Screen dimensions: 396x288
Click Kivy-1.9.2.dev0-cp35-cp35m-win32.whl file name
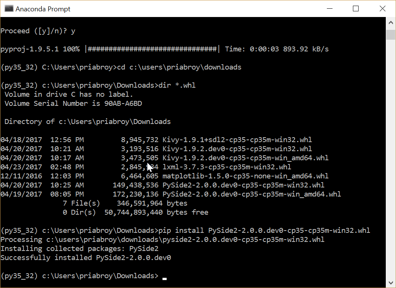pyautogui.click(x=237, y=149)
